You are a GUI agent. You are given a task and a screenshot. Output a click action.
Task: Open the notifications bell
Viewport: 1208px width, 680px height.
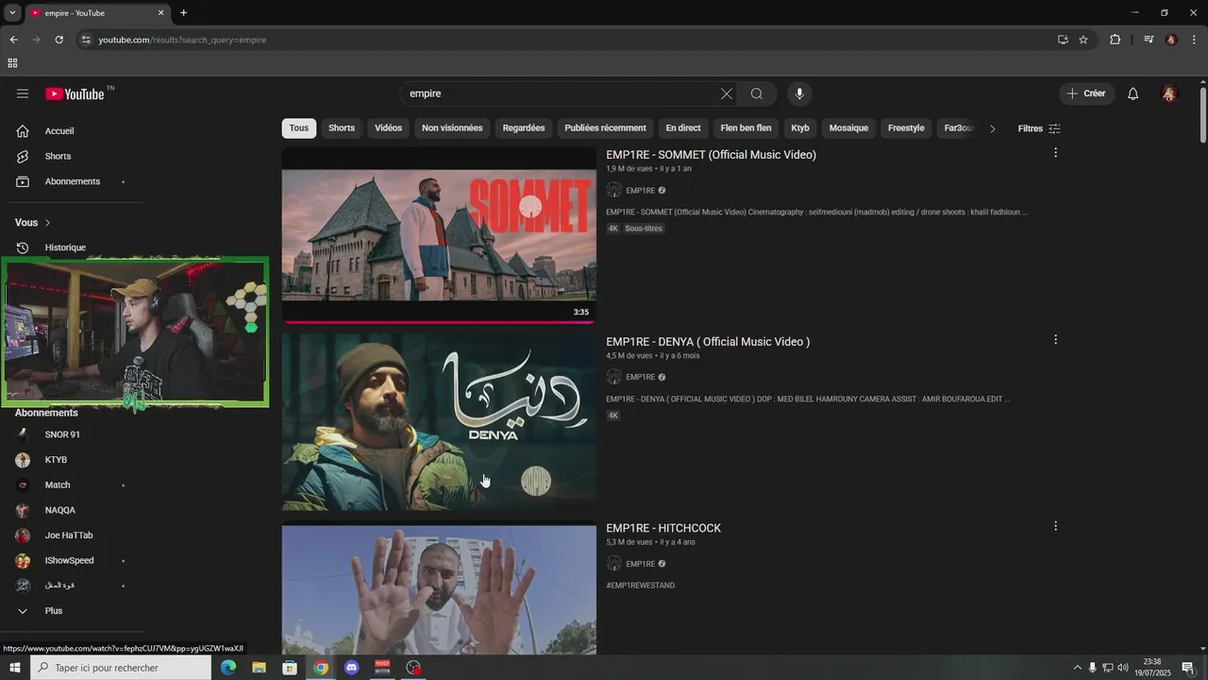click(1133, 93)
